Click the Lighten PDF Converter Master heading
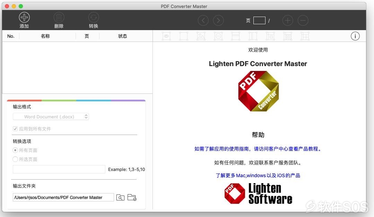This screenshot has width=374, height=217. pyautogui.click(x=258, y=64)
